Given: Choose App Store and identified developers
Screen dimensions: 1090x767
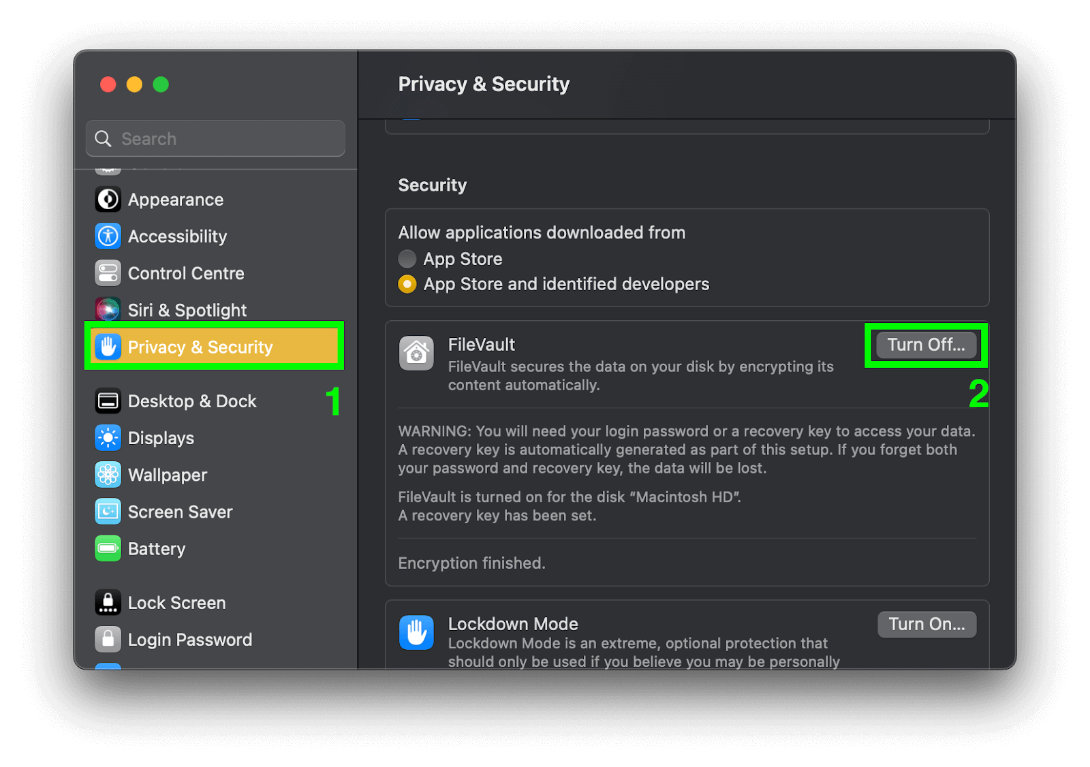Looking at the screenshot, I should tap(407, 284).
